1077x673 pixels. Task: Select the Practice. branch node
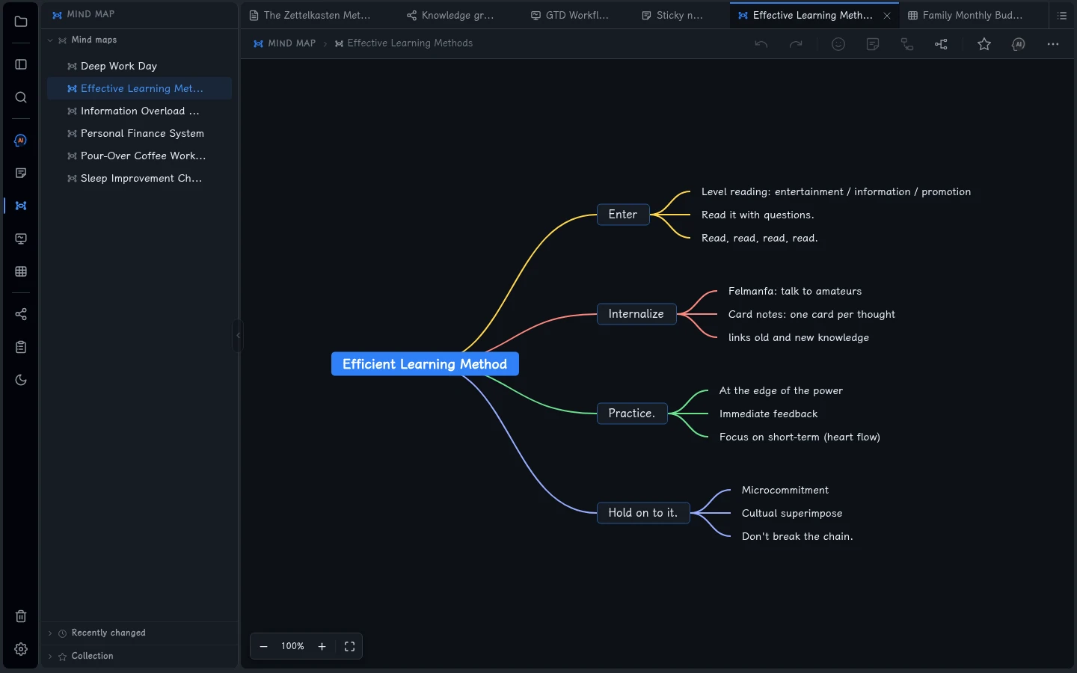point(632,414)
